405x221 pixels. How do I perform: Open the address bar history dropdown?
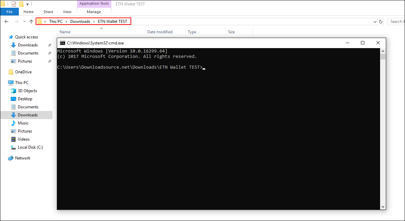click(375, 22)
